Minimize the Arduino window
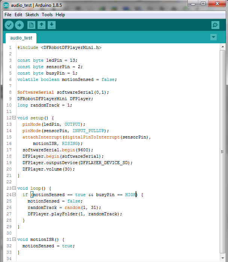The width and height of the screenshot is (228, 262). [x=193, y=4]
